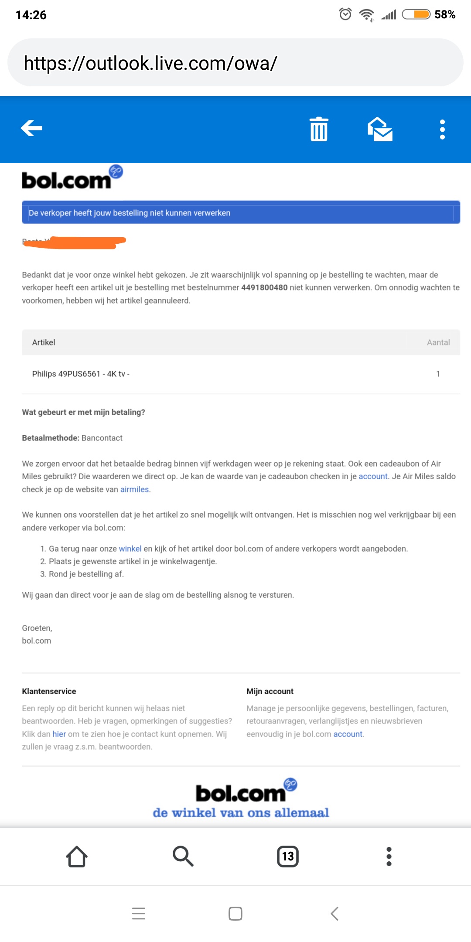
Task: Delete this email with the trash icon
Action: click(x=319, y=129)
